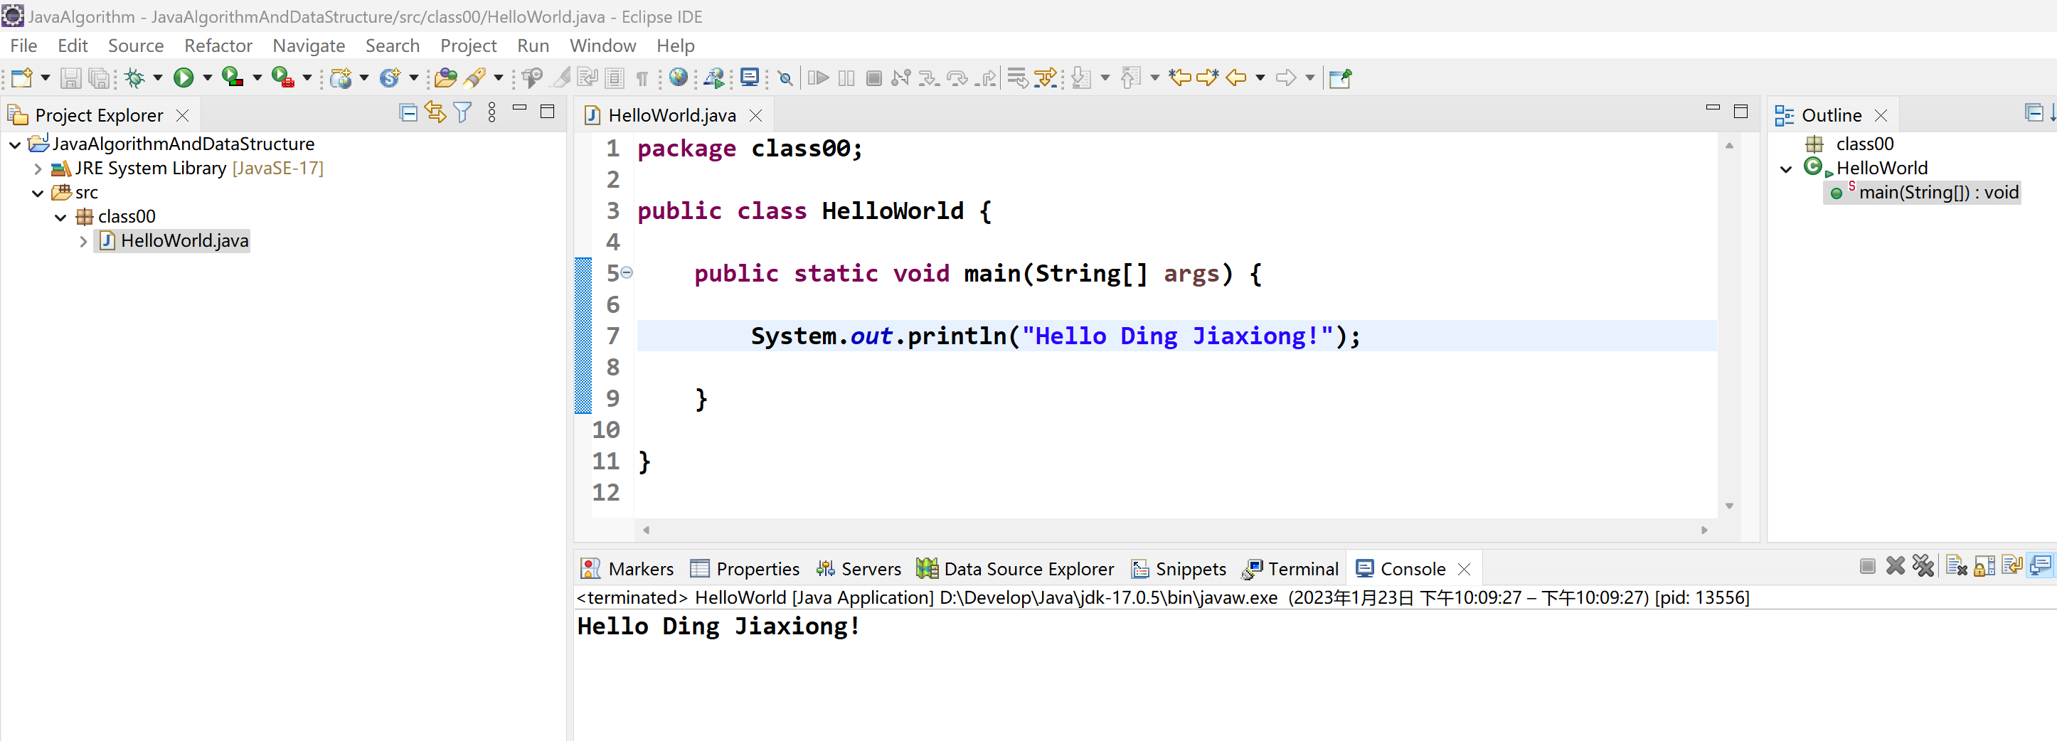This screenshot has width=2057, height=741.
Task: Collapse All in Project Explorer
Action: 408,112
